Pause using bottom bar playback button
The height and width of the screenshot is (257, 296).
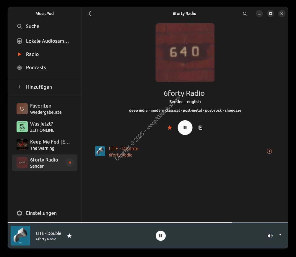(x=161, y=236)
